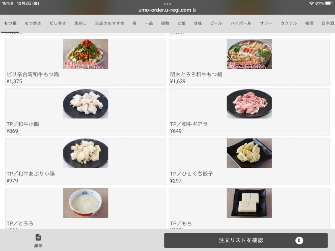The height and width of the screenshot is (251, 335).
Task: Click the 注文リストを確認 button
Action: [x=246, y=240]
